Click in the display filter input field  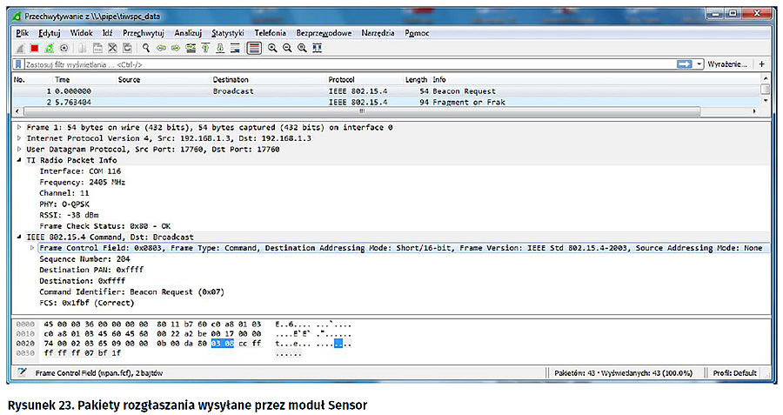pyautogui.click(x=348, y=64)
